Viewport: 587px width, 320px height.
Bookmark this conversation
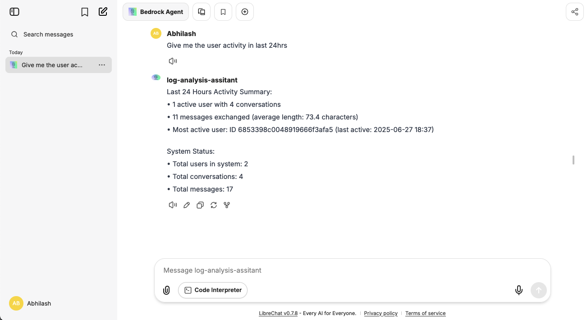(x=223, y=12)
